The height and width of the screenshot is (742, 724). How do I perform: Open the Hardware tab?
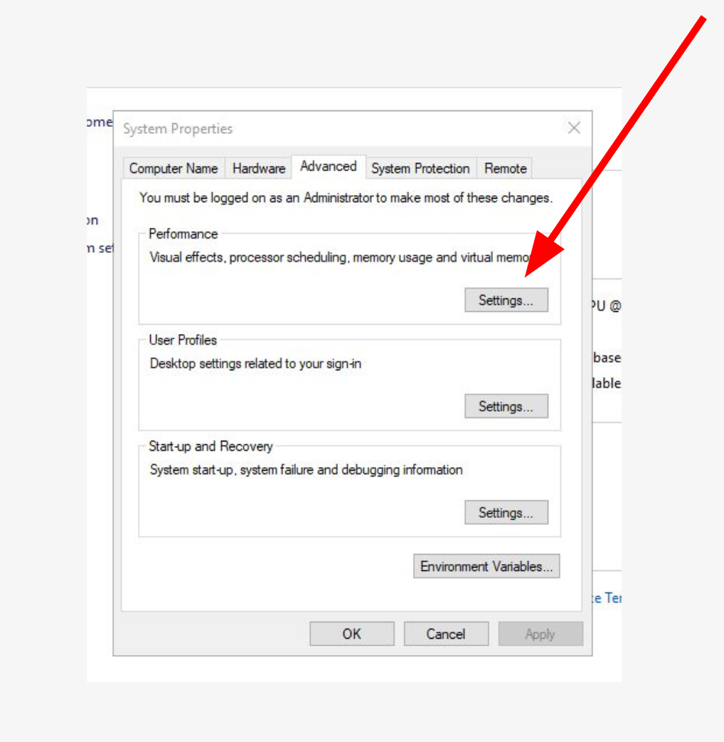(x=258, y=168)
